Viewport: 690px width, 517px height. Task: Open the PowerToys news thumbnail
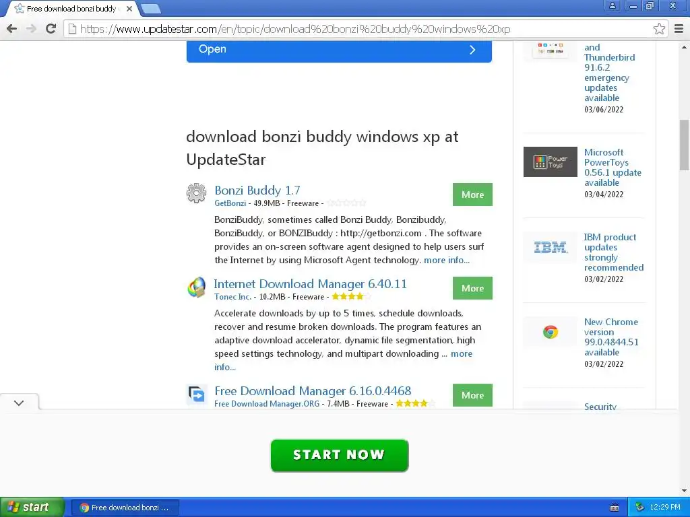(550, 162)
